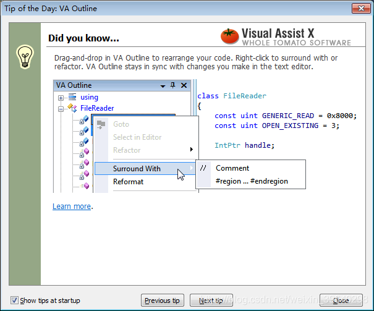The width and height of the screenshot is (374, 311).
Task: Click the VA Outline panel title
Action: pos(74,85)
